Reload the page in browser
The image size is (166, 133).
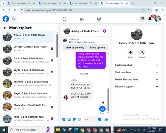click(x=15, y=10)
